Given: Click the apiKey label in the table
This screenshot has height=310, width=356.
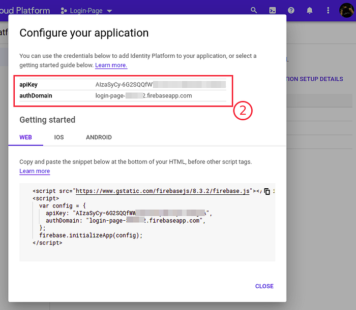Looking at the screenshot, I should [28, 84].
